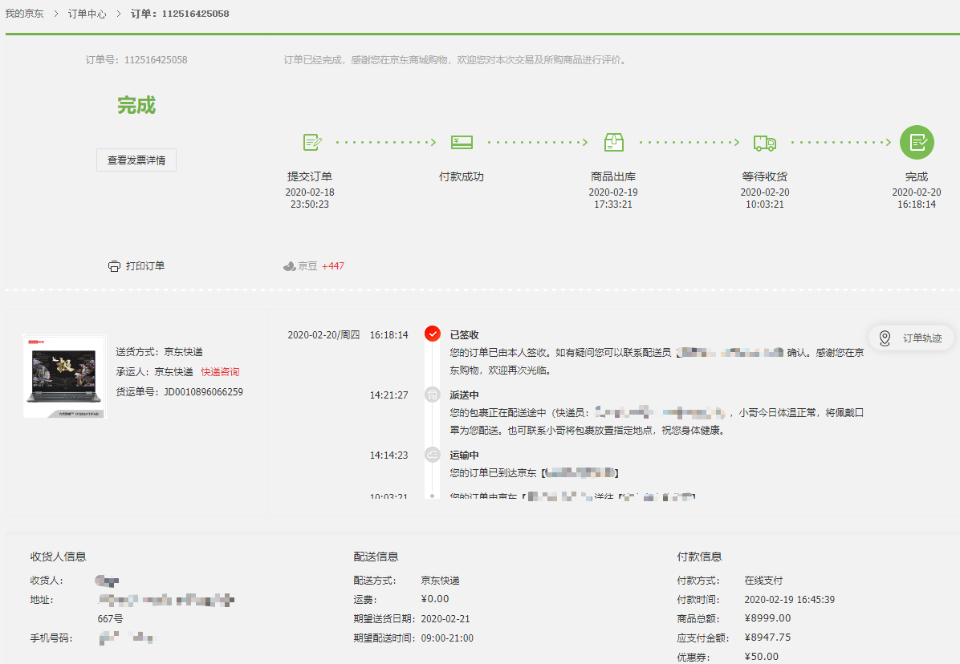Select expected delivery time 09:00-21:00
The width and height of the screenshot is (960, 664).
click(x=447, y=638)
